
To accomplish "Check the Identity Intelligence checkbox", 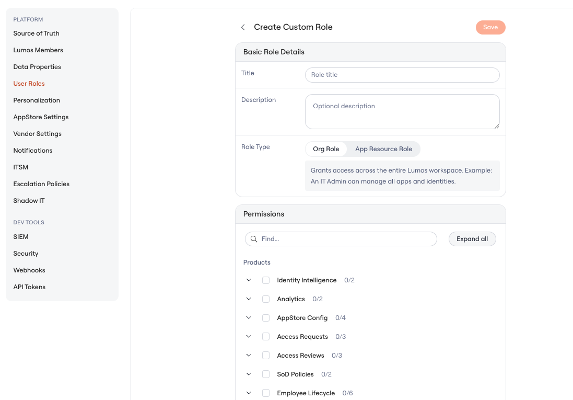I will [266, 280].
